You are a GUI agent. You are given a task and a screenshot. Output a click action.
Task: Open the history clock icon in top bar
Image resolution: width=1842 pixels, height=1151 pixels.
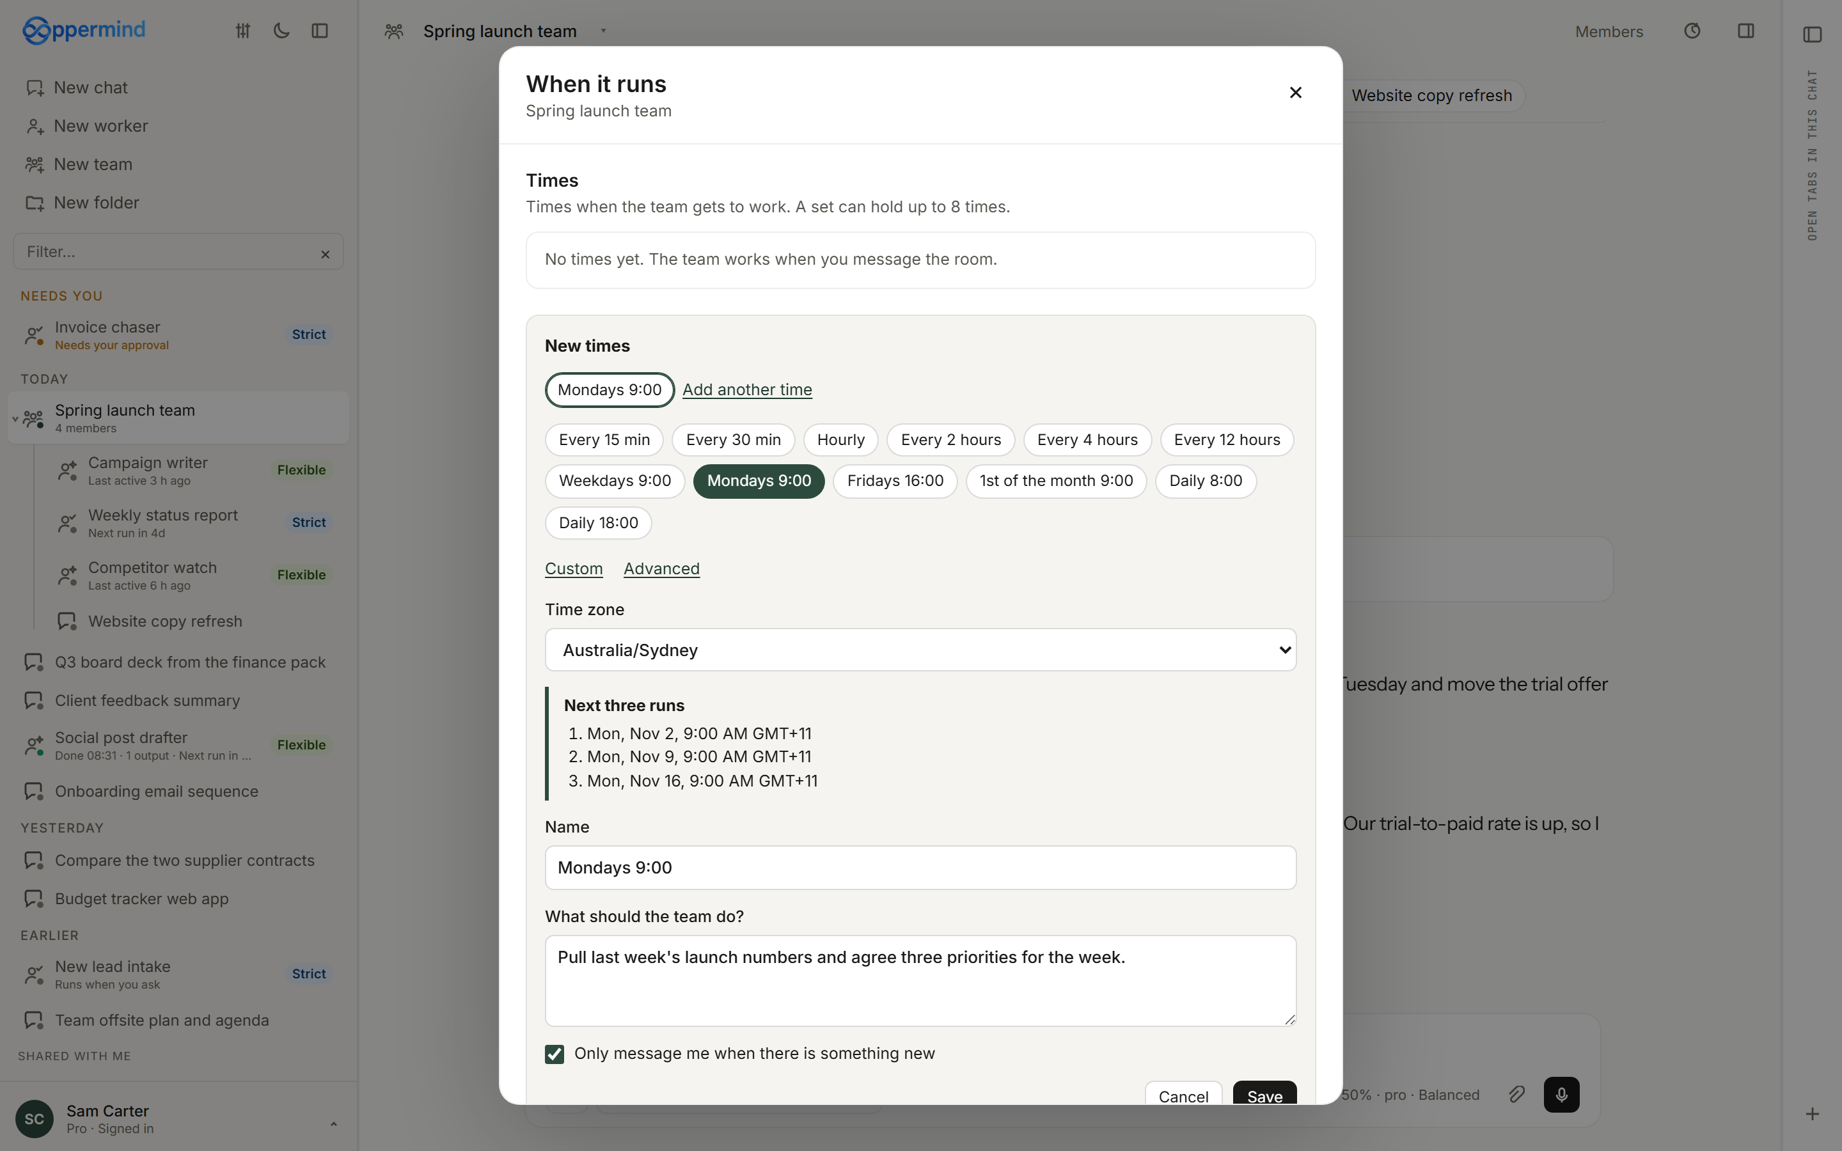(1692, 31)
